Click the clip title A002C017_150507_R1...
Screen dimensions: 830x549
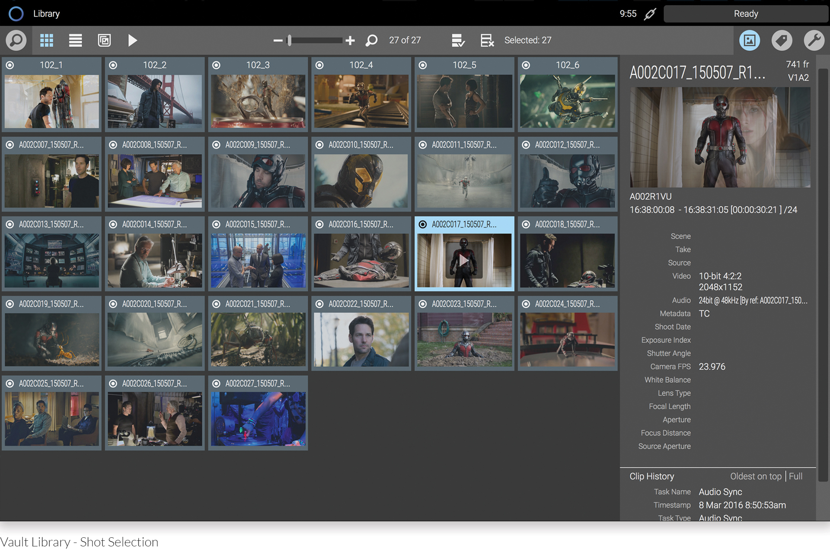(x=697, y=73)
